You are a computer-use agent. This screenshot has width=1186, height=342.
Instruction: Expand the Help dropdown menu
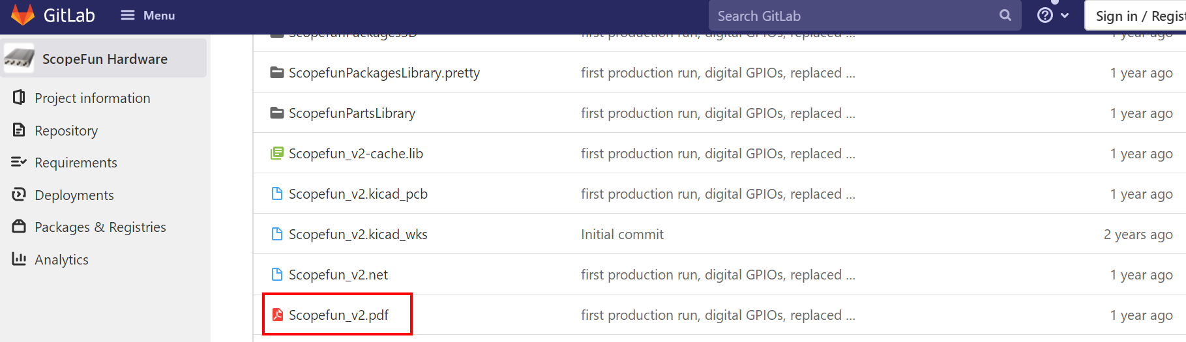tap(1052, 16)
